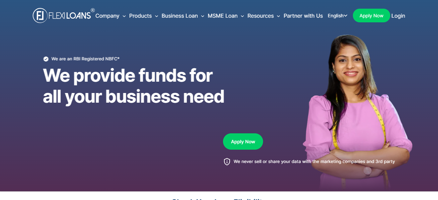Expand the Company menu chevron
The width and height of the screenshot is (438, 200).
click(124, 16)
